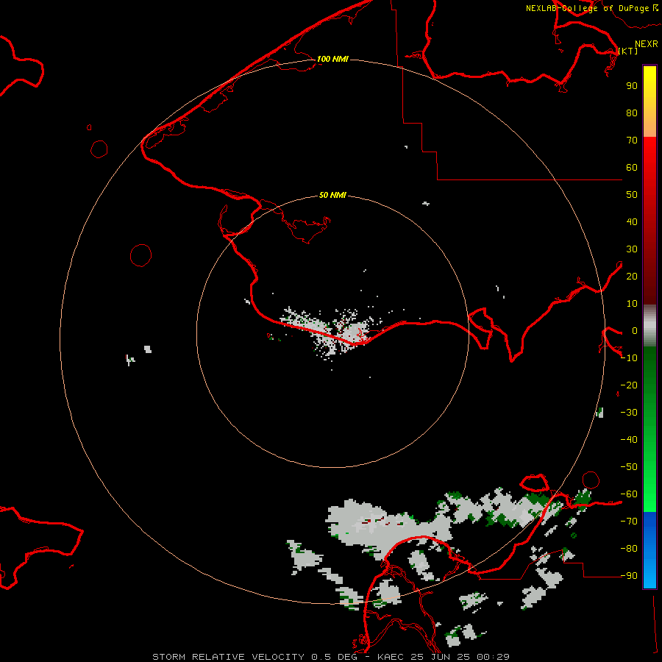The image size is (662, 662).
Task: Click the -80 value on velocity scale
Action: [x=629, y=549]
